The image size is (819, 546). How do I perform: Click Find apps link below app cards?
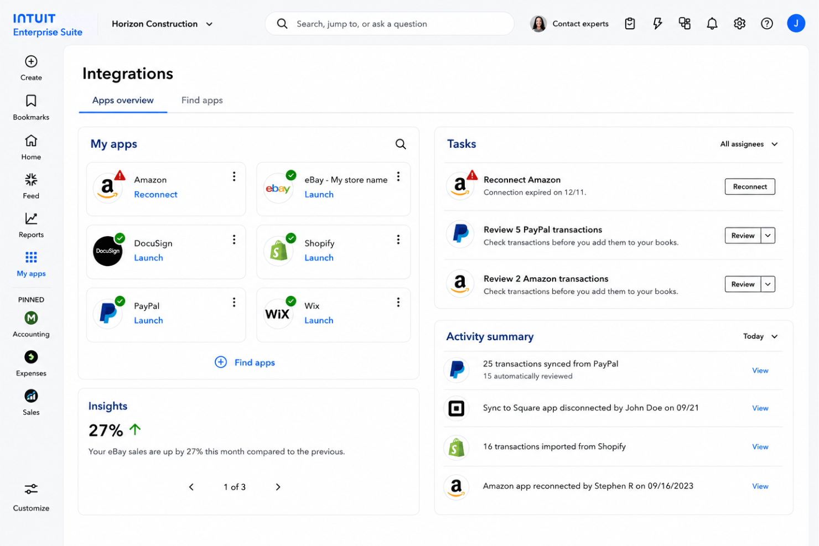tap(245, 362)
